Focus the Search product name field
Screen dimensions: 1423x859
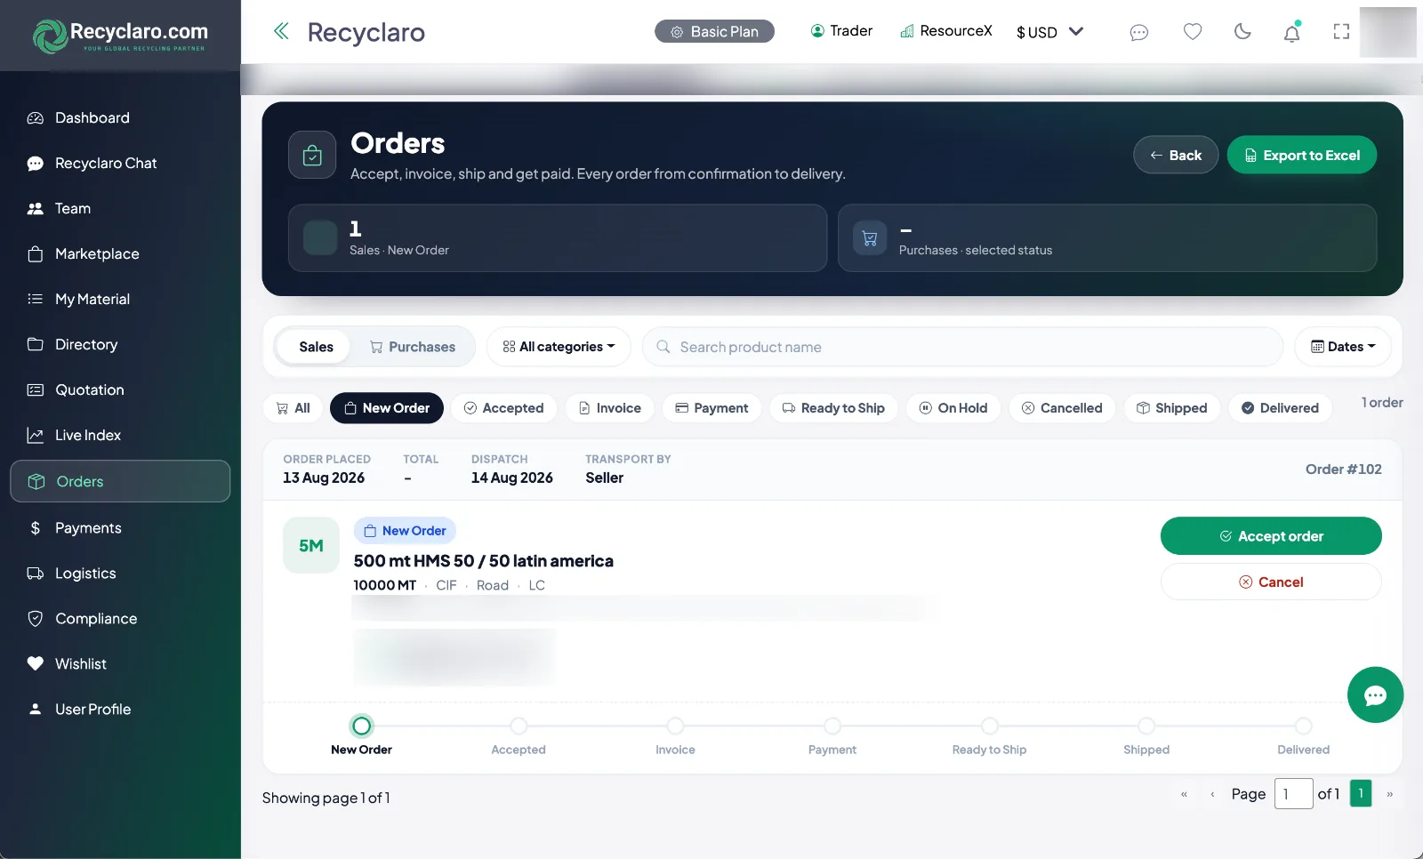pos(962,347)
